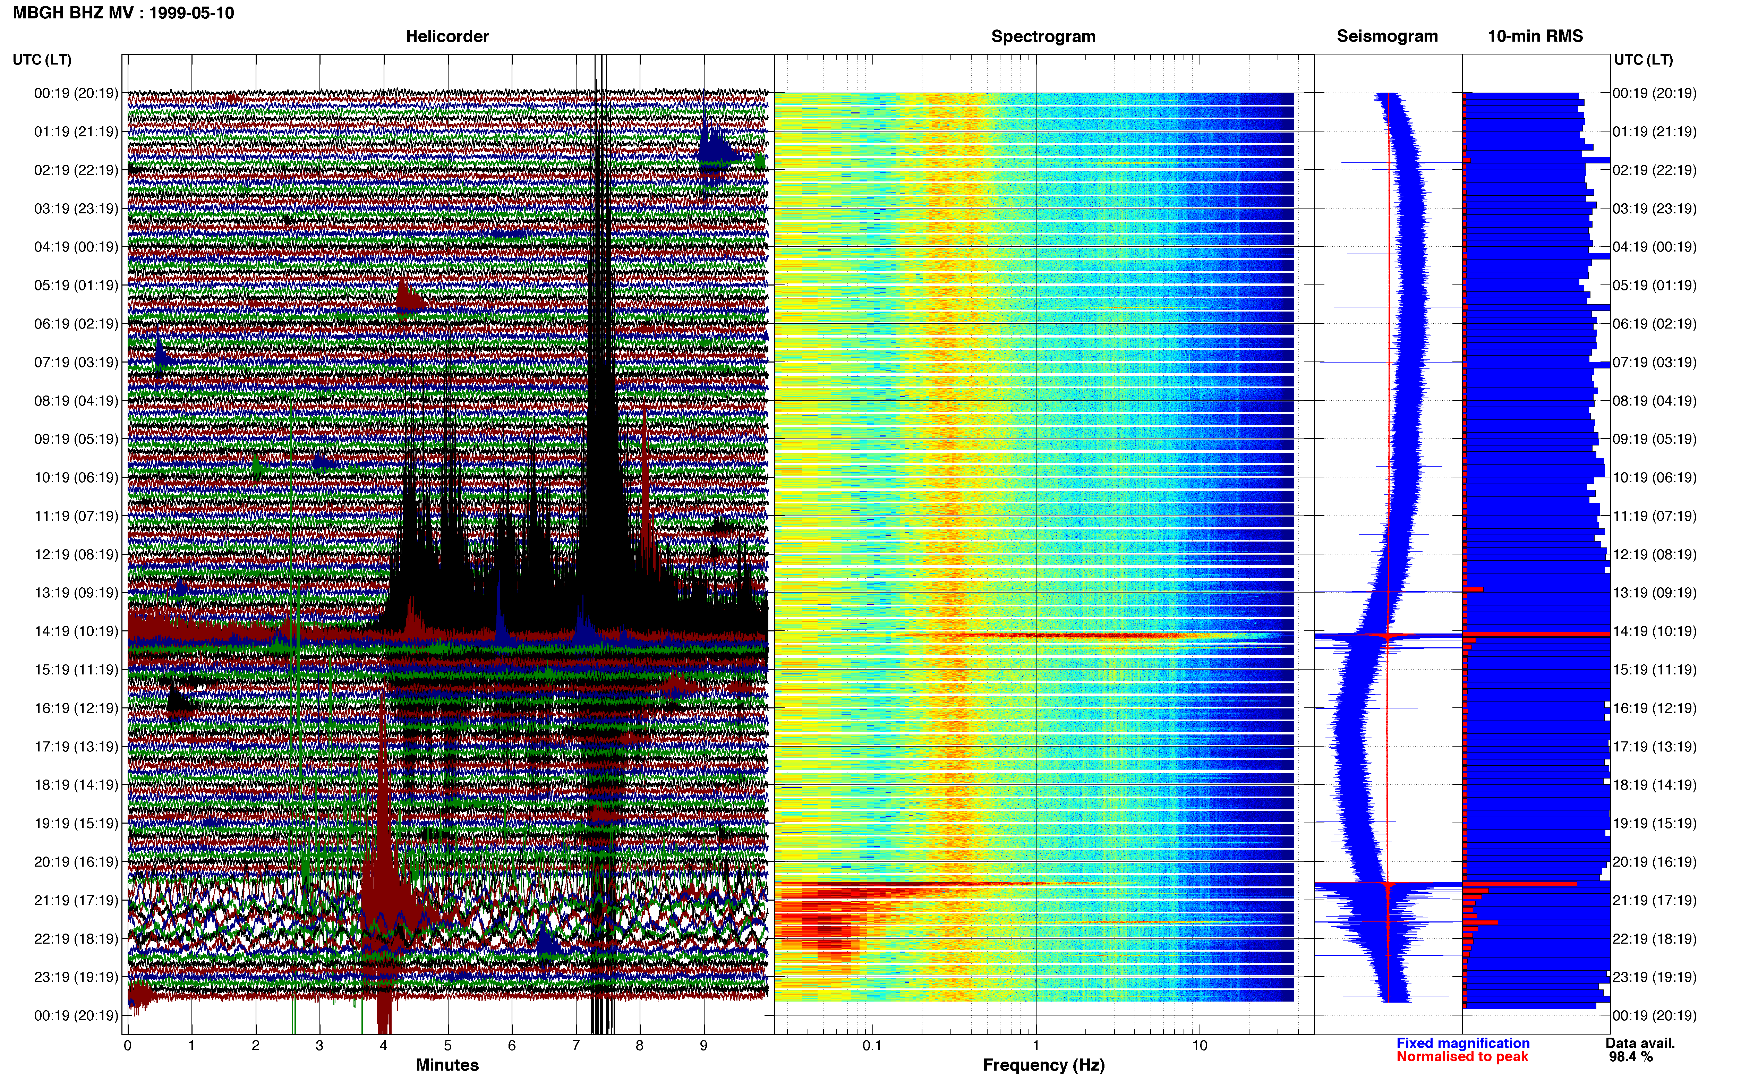
Task: Click the '0.1' frequency tick label
Action: tap(872, 1046)
